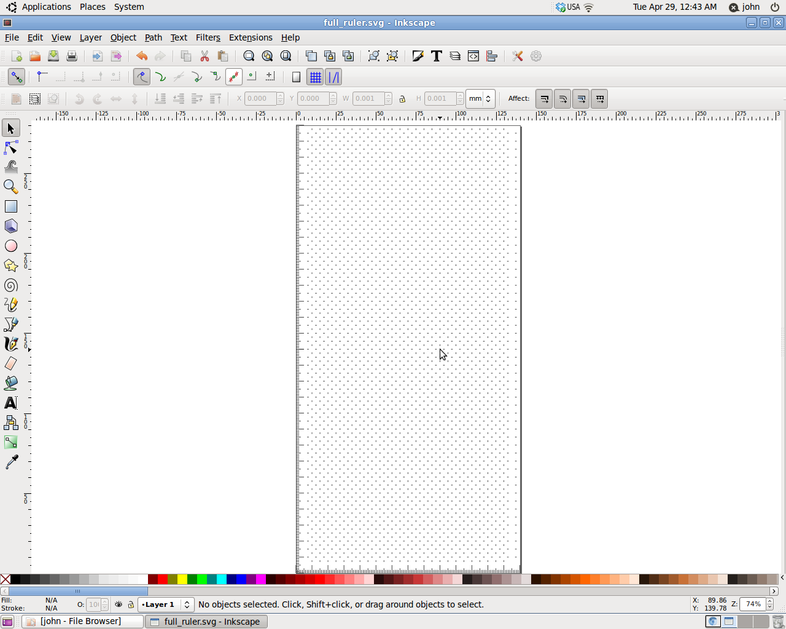Toggle Layer 1 lock icon
Screen dimensions: 786x629
tap(131, 604)
